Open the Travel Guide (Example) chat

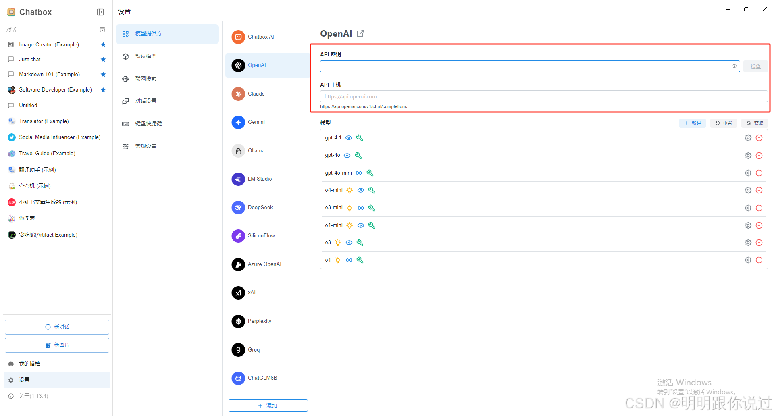coord(56,153)
